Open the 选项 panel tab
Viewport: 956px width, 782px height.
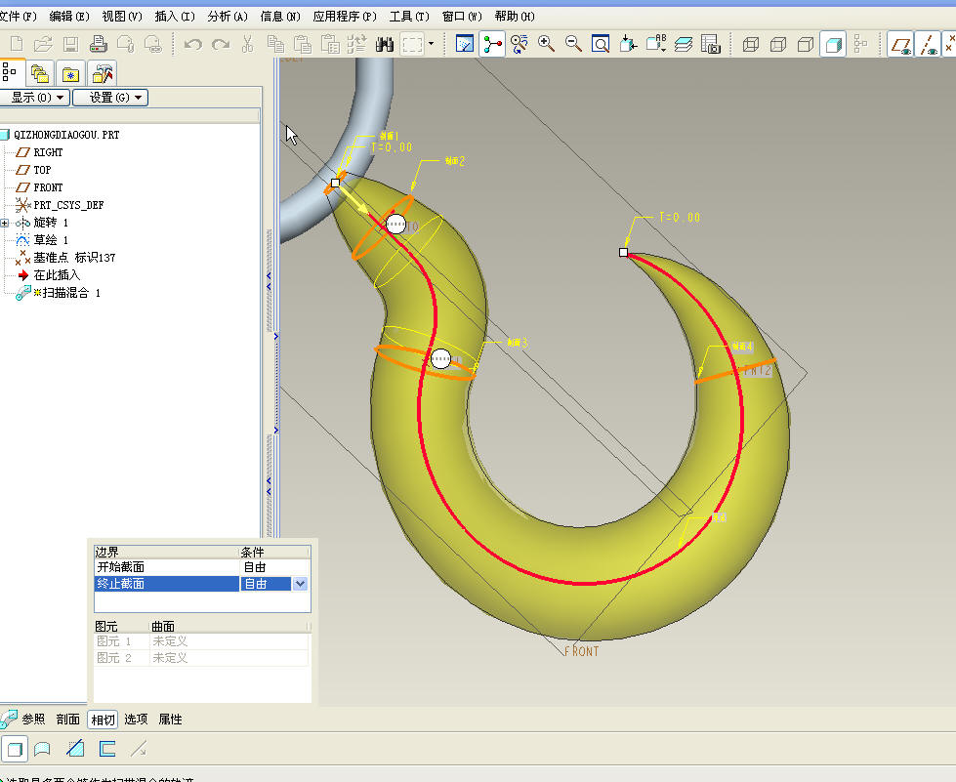click(x=136, y=720)
